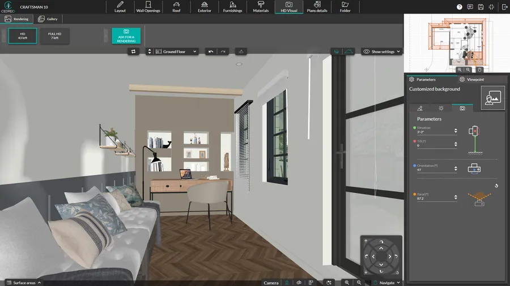Viewport: 510px width, 286px height.
Task: Zoom out on the minimap plan
Action: tap(467, 70)
